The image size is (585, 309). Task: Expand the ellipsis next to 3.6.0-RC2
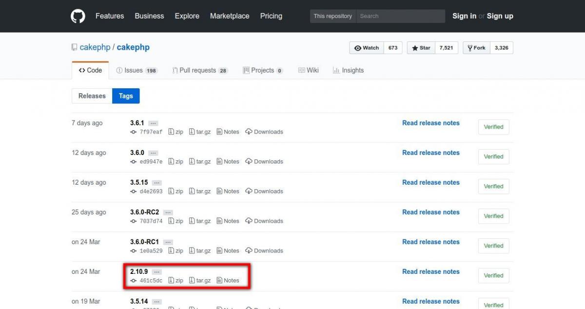tap(168, 213)
